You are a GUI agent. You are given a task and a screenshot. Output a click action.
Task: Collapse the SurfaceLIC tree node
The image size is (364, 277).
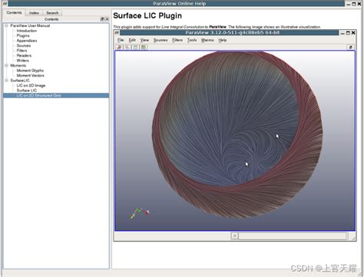point(7,81)
